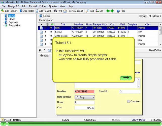Click the John client cell
The width and height of the screenshot is (162, 126).
148,32
